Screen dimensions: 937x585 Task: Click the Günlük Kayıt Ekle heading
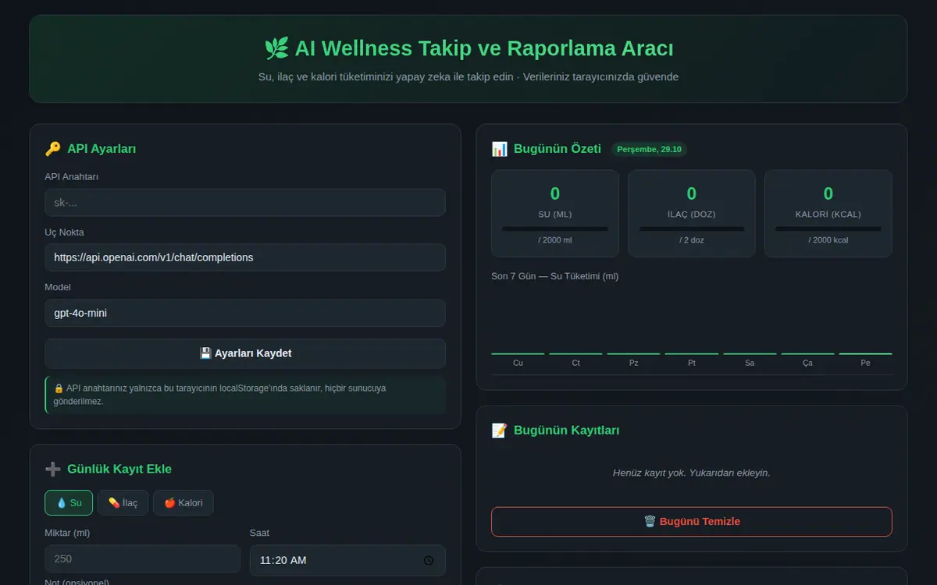[119, 469]
